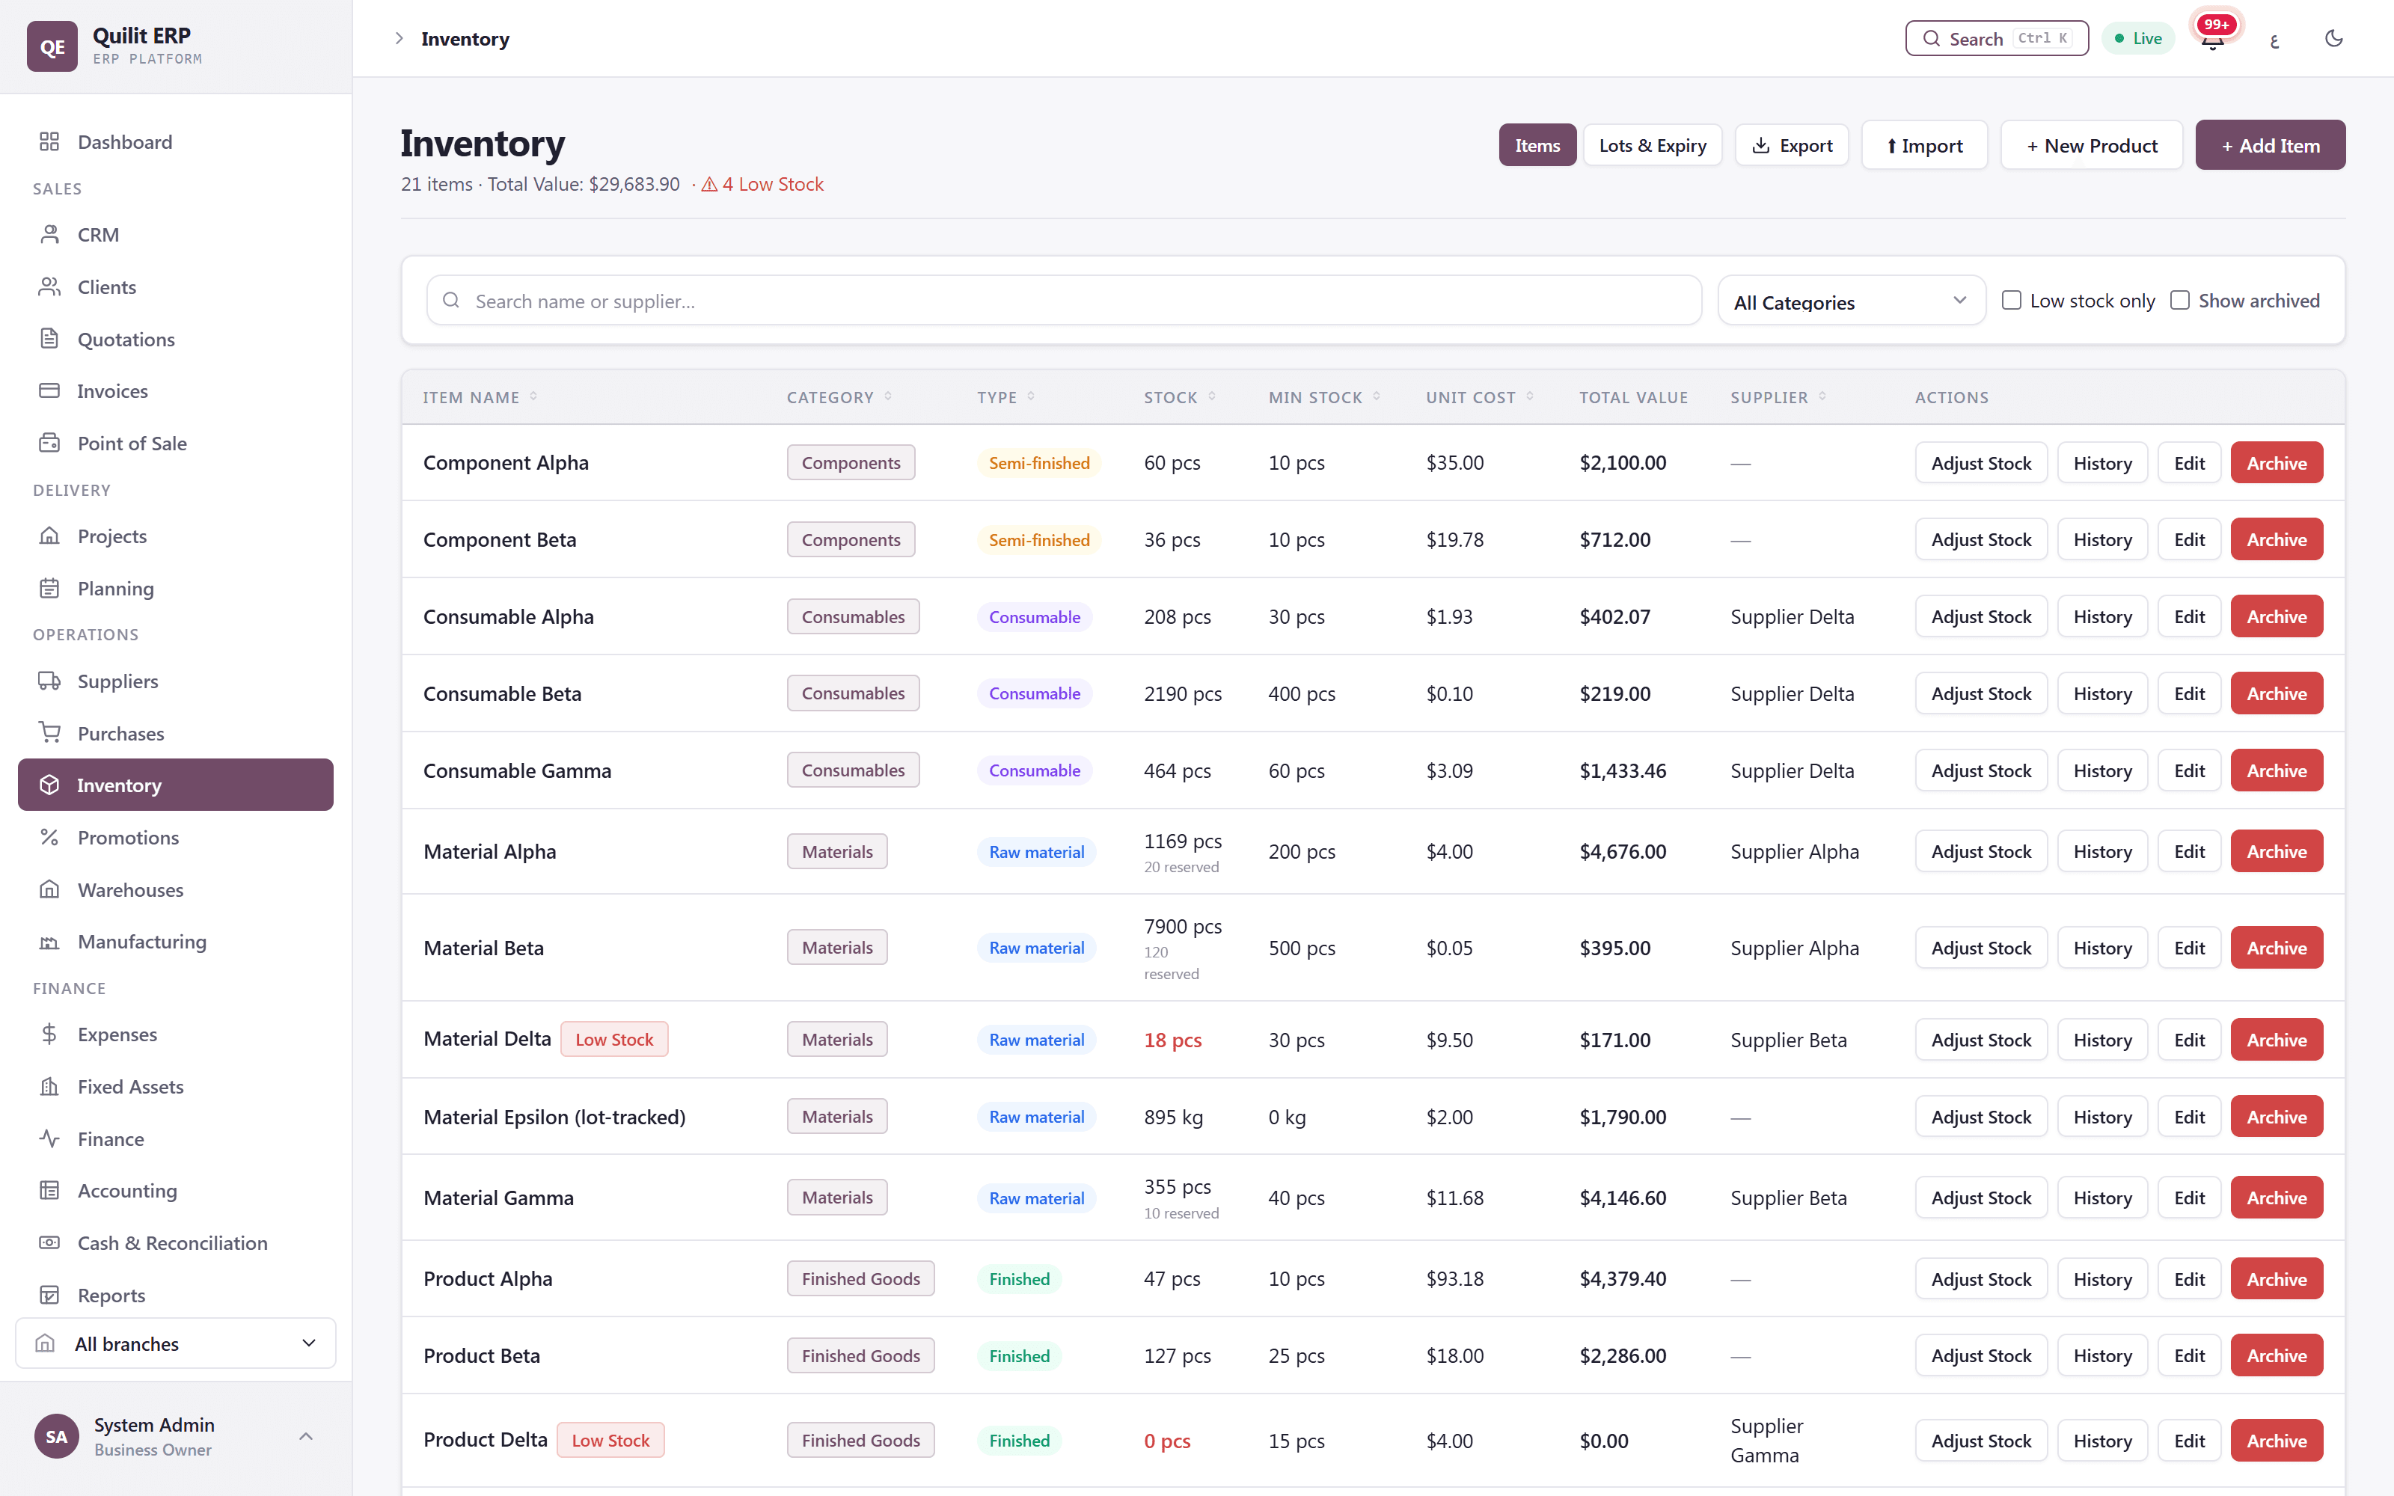Edit the Consumable Gamma item
The image size is (2394, 1496).
click(2189, 770)
